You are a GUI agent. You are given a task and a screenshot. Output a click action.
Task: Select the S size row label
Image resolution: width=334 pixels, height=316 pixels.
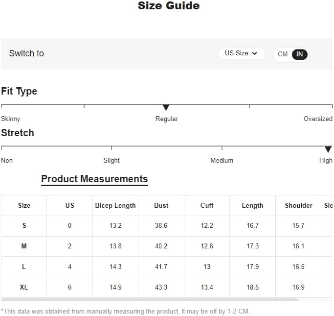coord(24,225)
